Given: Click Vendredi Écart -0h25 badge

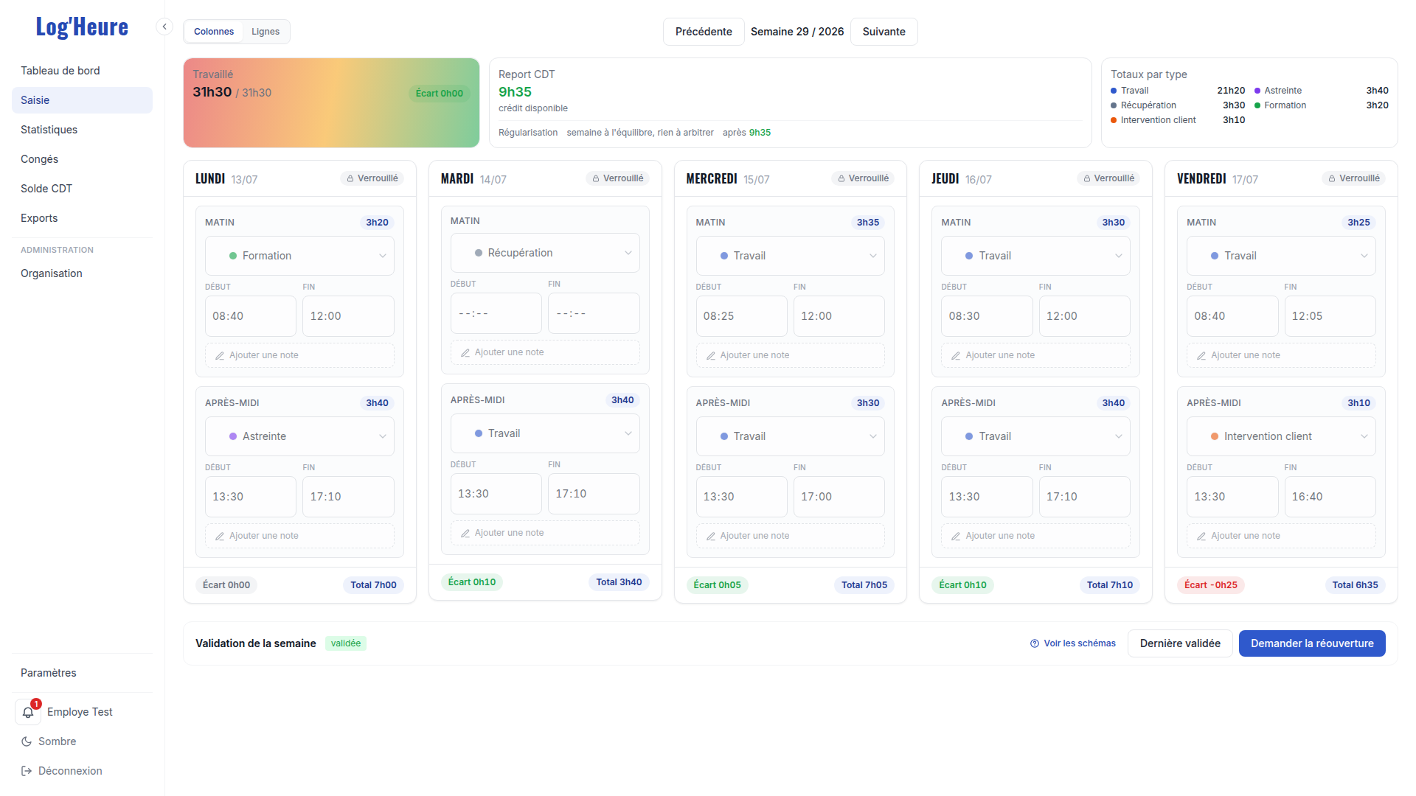Looking at the screenshot, I should [x=1211, y=585].
